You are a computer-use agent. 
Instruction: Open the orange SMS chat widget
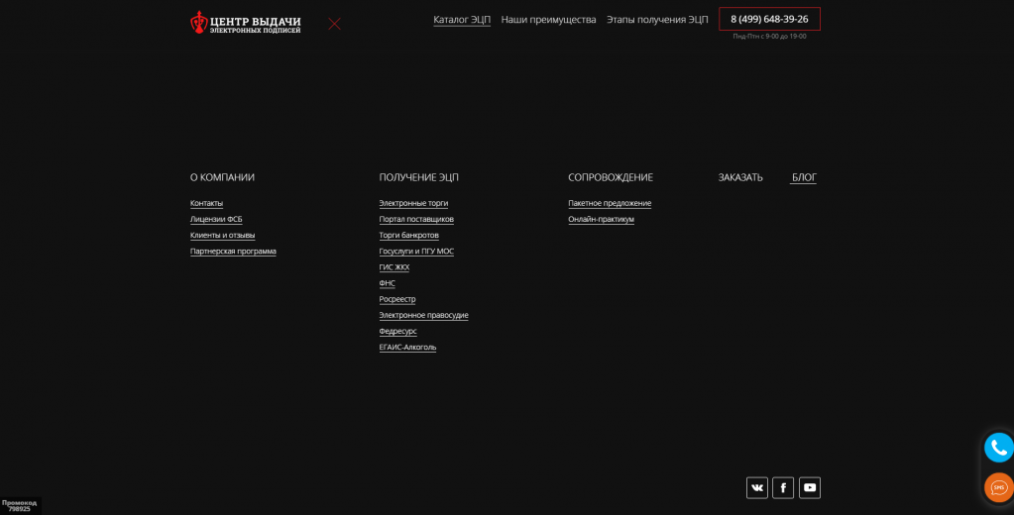pos(998,487)
